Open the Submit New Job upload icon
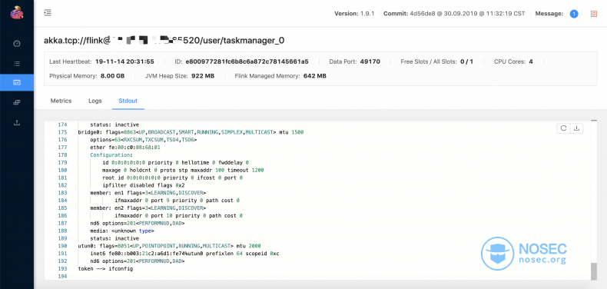The height and width of the screenshot is (289, 607). (x=17, y=122)
